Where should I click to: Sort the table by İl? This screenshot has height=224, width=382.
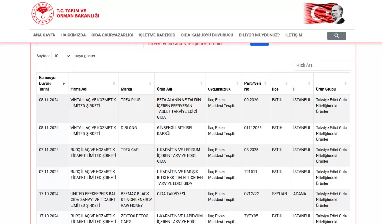[x=302, y=84]
